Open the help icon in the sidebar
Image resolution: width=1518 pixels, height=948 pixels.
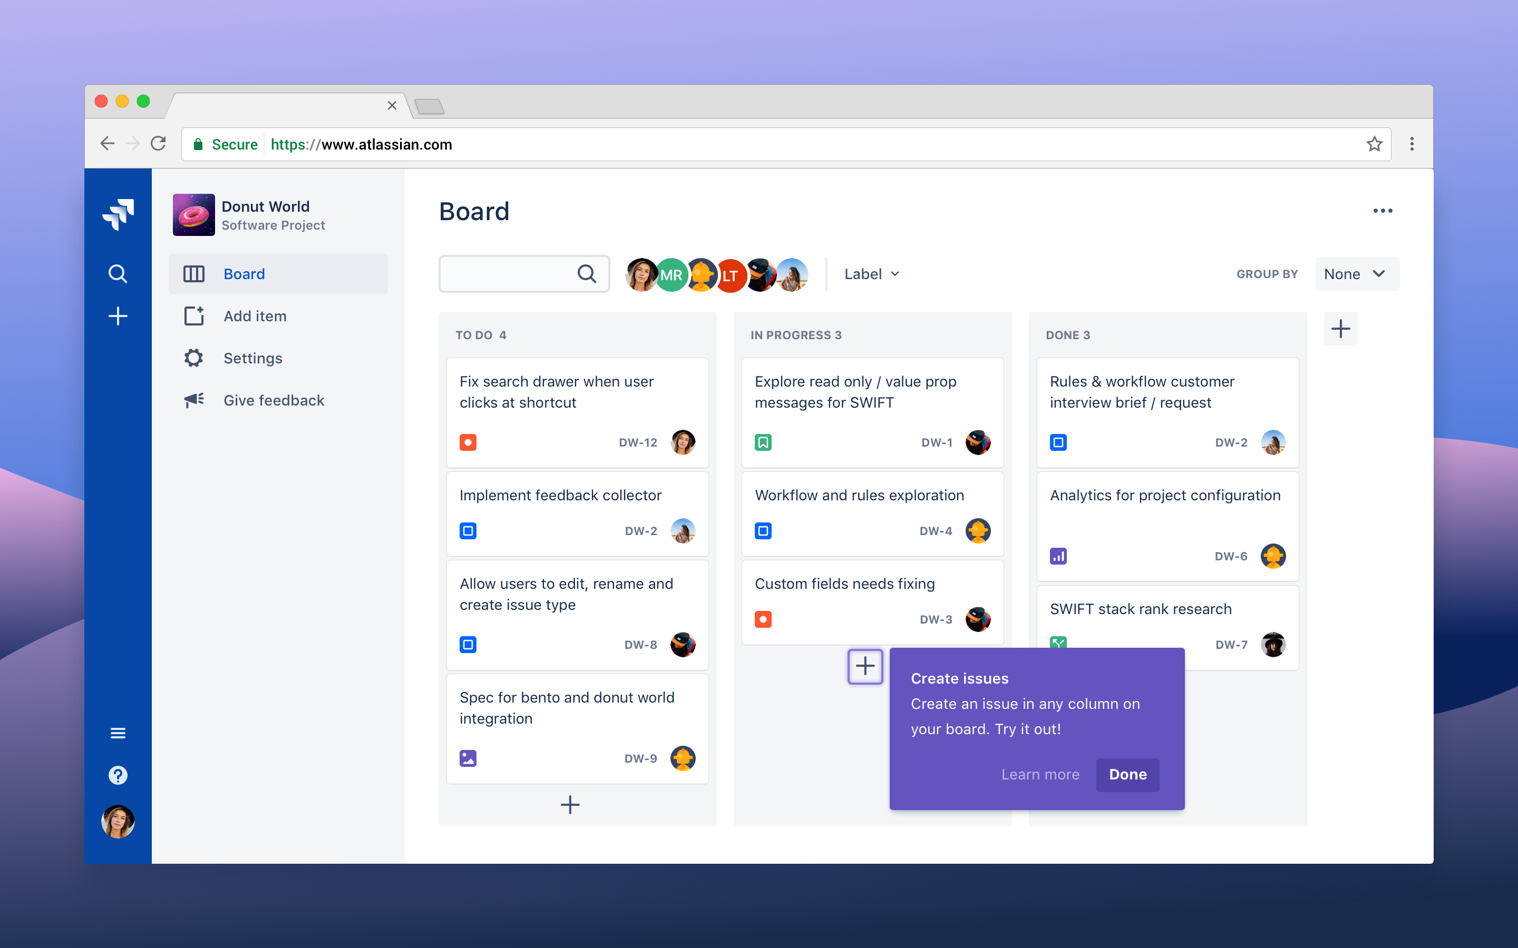(118, 775)
